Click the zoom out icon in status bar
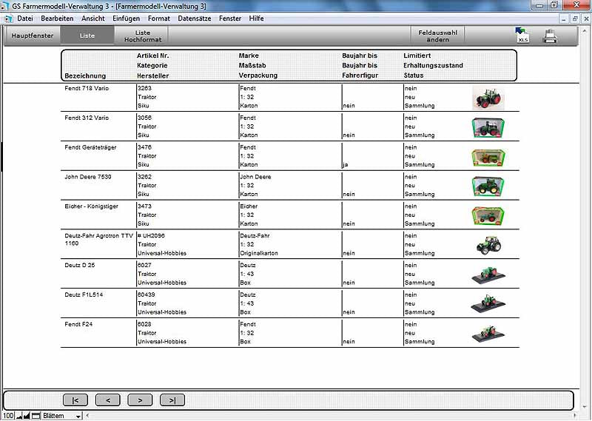Screen dimensions: 592x421 (20, 416)
